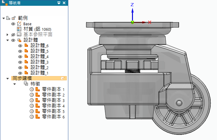Collapse the 範例 root node
This screenshot has width=217, height=140.
tap(3, 18)
